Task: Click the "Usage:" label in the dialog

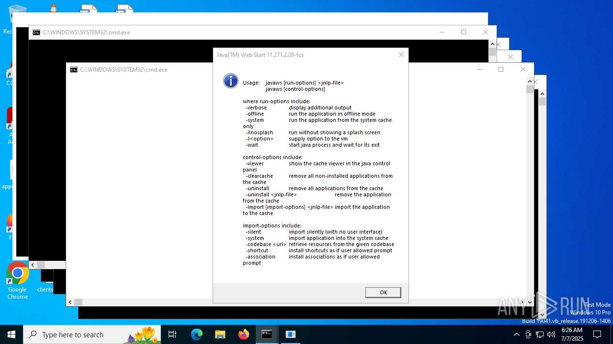Action: click(x=251, y=83)
